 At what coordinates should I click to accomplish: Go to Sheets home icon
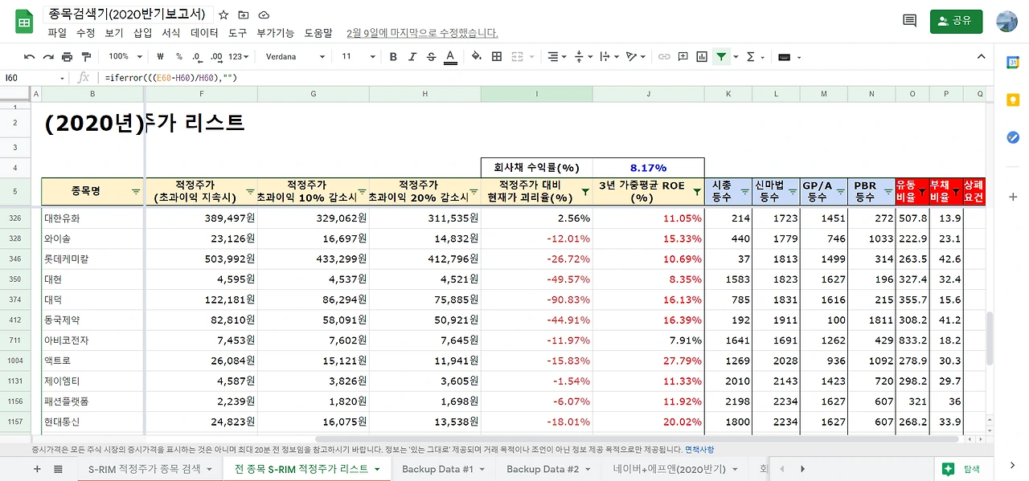(24, 22)
